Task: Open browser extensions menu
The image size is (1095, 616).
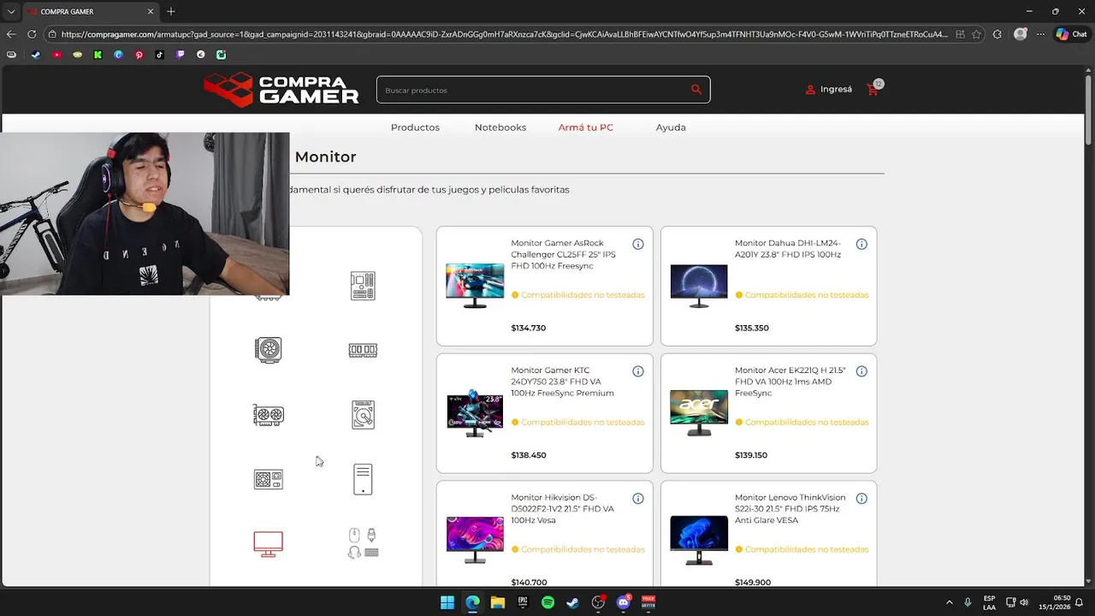Action: (997, 34)
